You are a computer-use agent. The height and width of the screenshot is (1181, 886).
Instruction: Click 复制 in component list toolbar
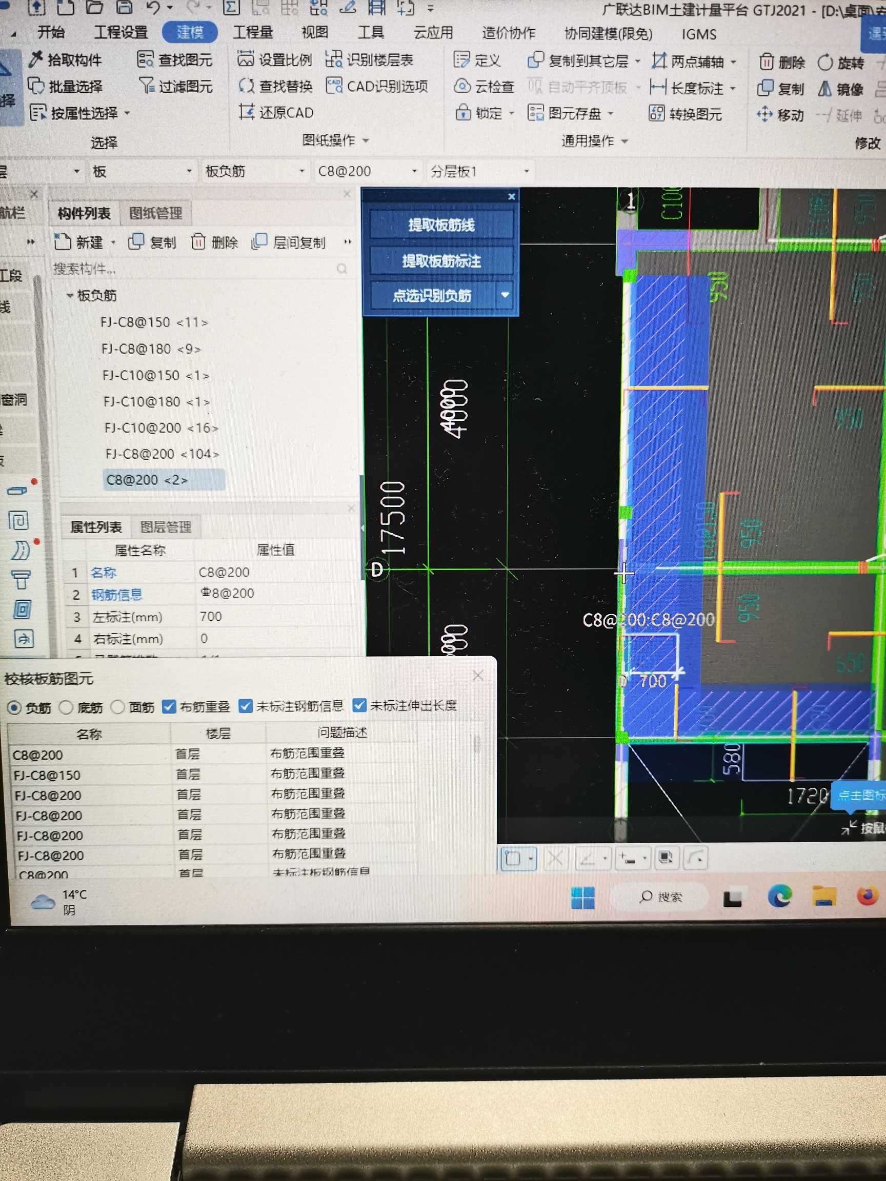click(152, 242)
